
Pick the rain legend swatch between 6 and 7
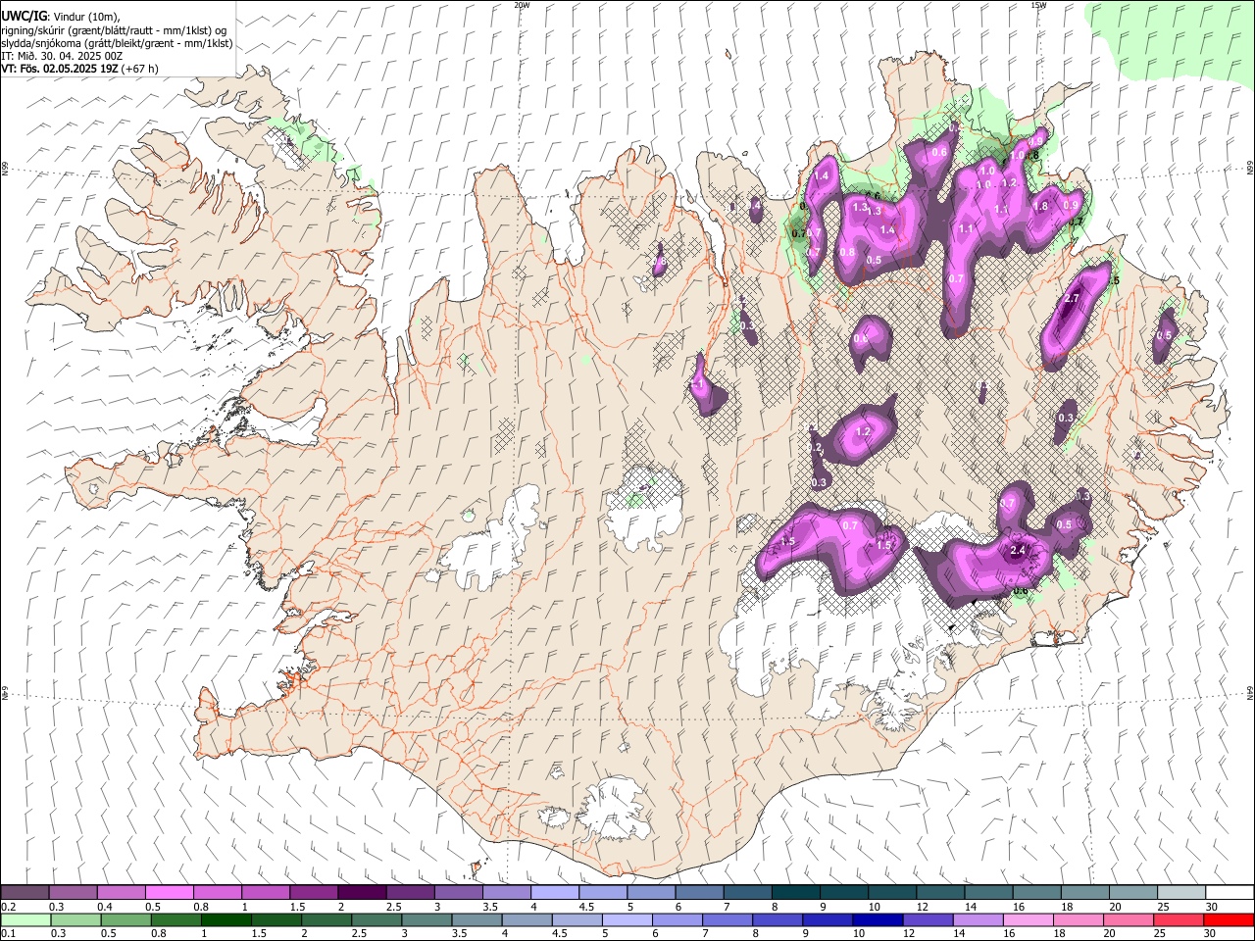tap(676, 919)
